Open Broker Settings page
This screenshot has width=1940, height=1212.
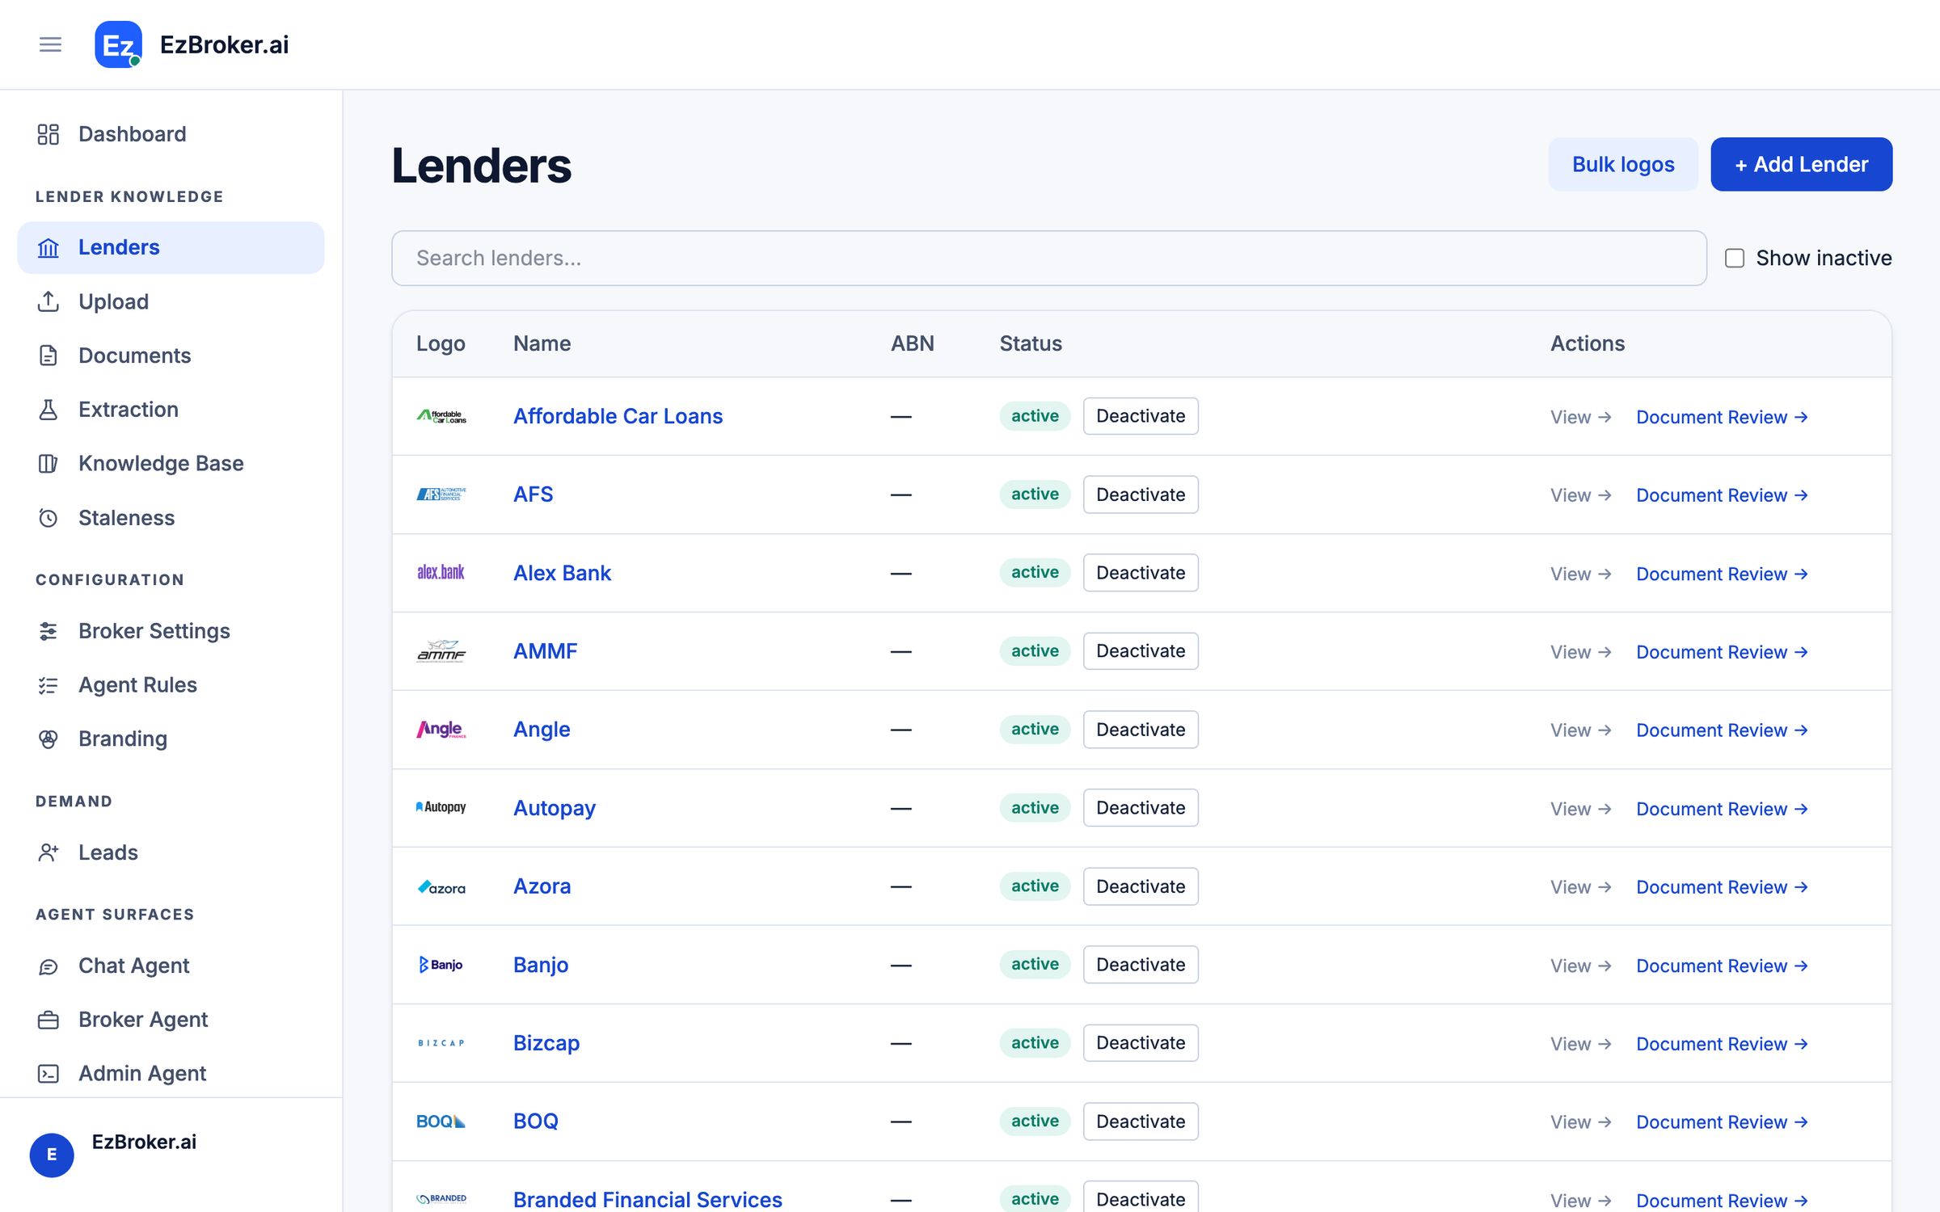click(171, 631)
